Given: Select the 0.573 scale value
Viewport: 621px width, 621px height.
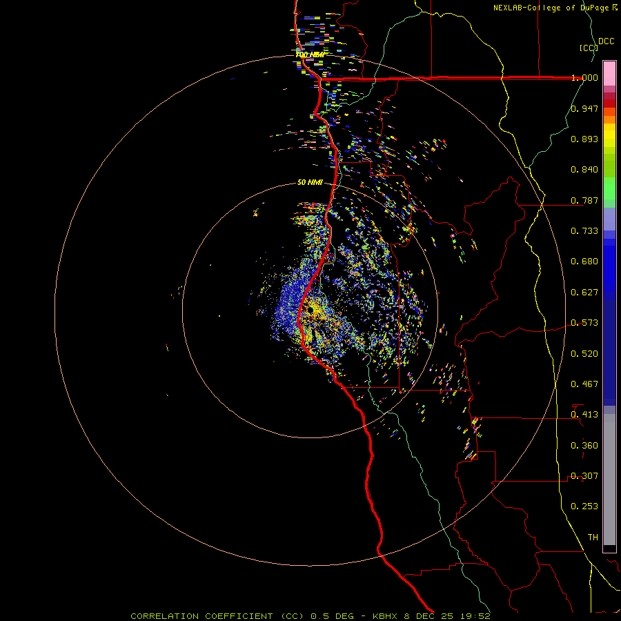Looking at the screenshot, I should 584,323.
